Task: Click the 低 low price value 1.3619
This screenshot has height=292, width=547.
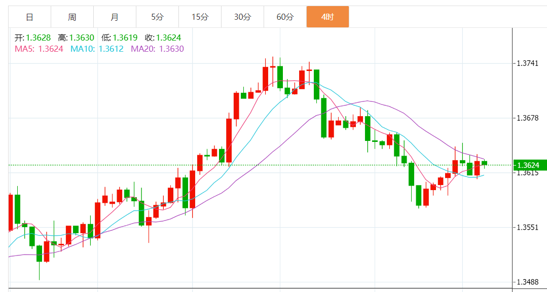Action: pos(125,38)
